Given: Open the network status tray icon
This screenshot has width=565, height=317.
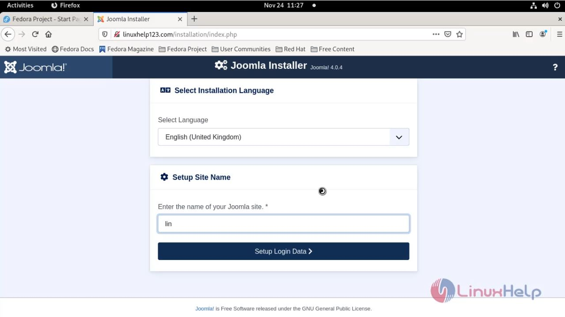Looking at the screenshot, I should coord(534,5).
